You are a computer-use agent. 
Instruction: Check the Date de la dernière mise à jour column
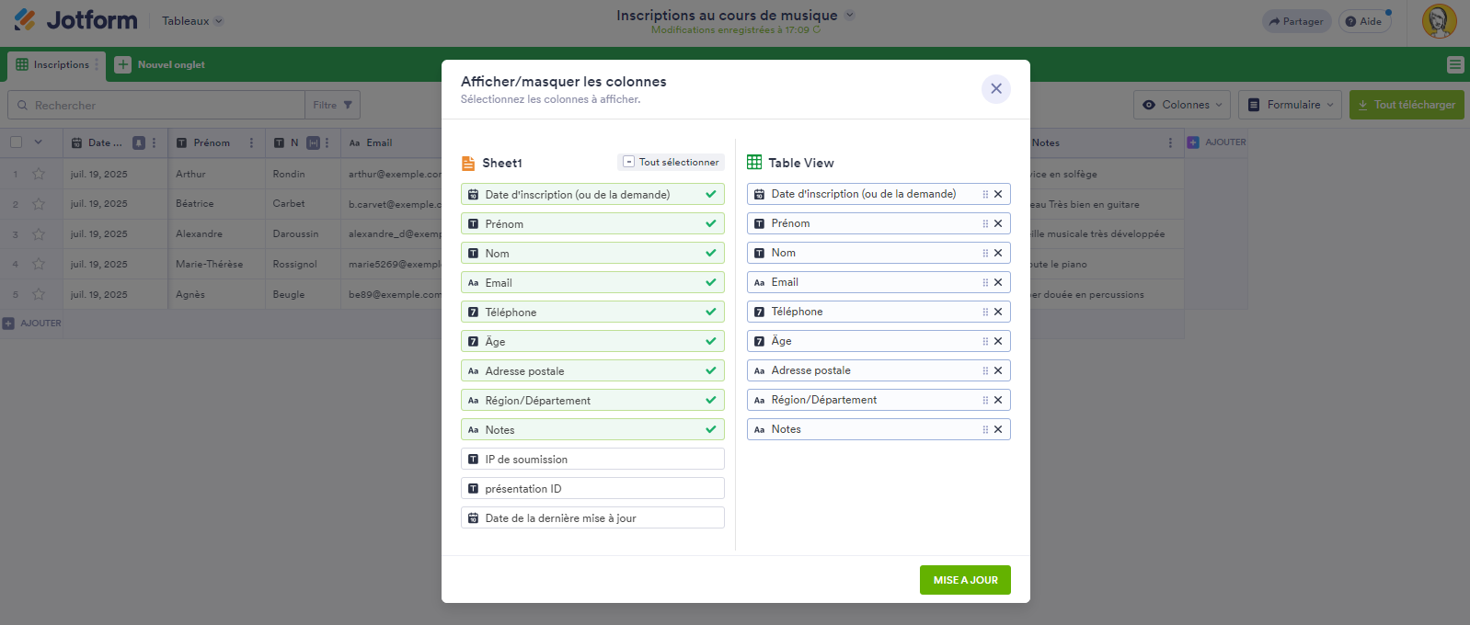[592, 518]
